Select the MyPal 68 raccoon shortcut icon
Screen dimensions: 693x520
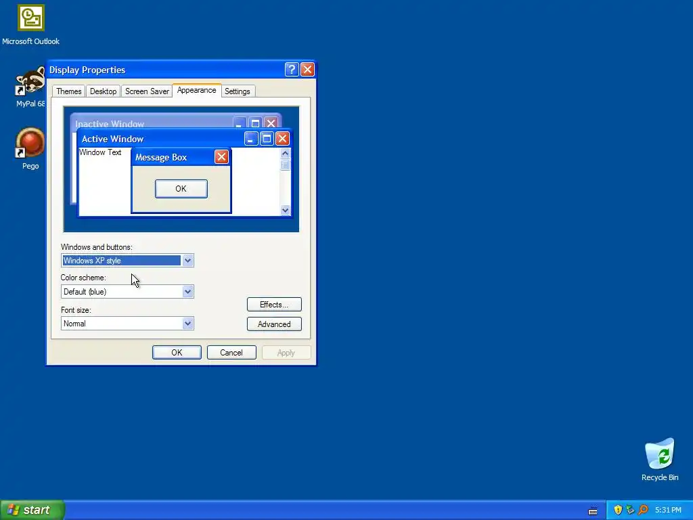coord(30,81)
